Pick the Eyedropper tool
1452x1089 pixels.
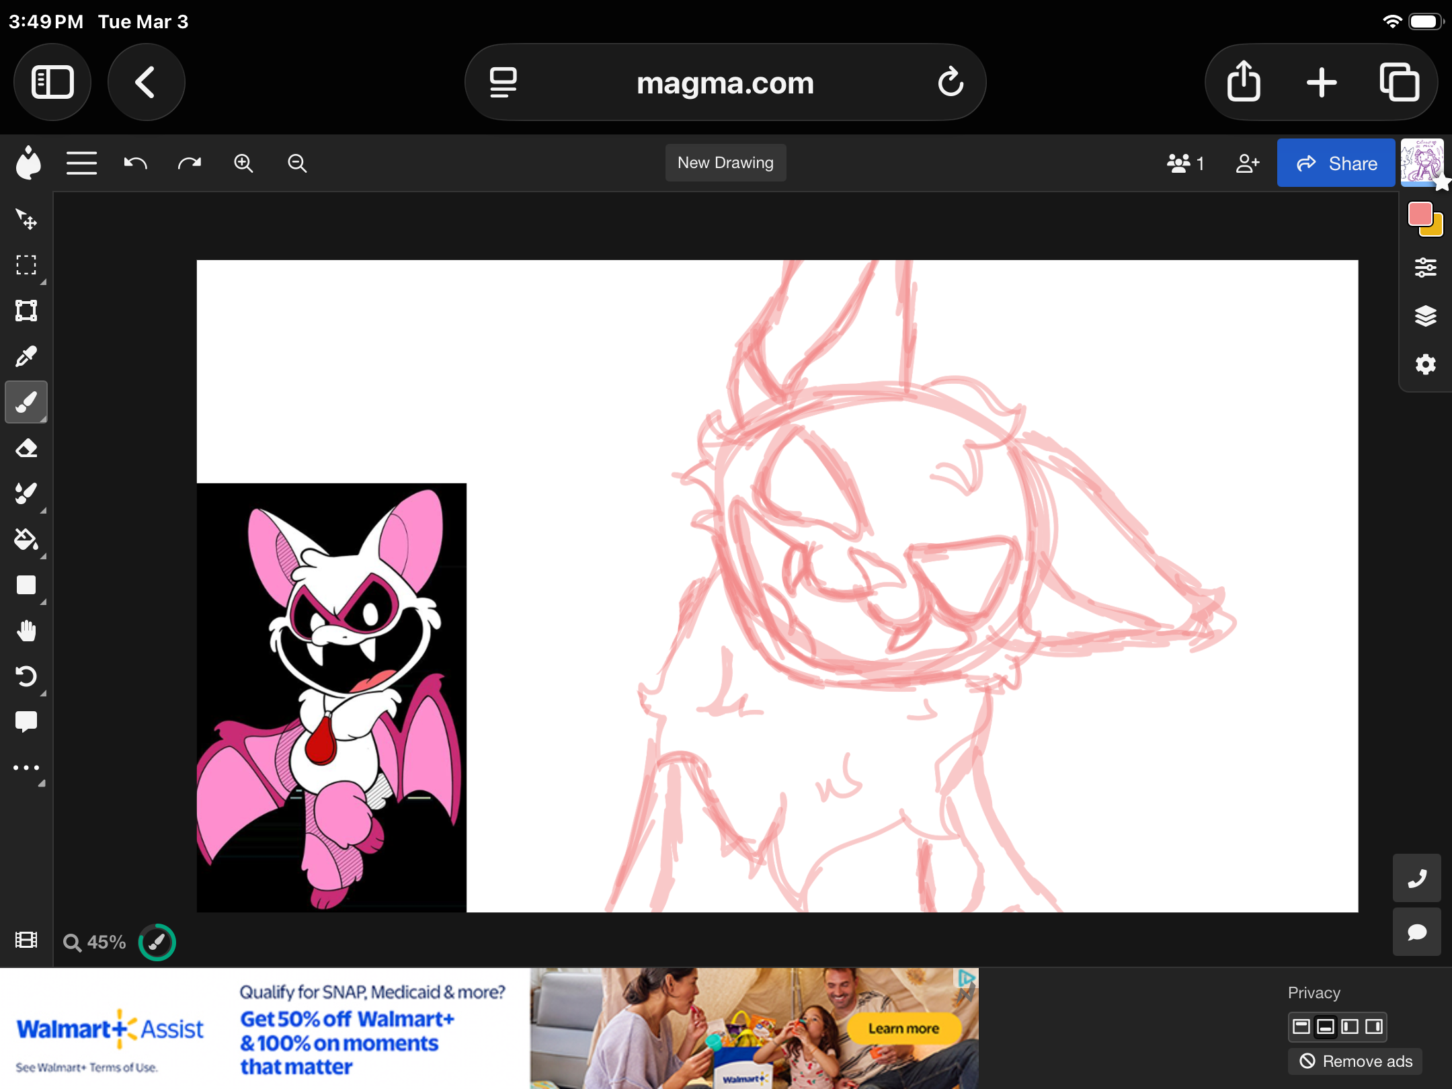point(27,356)
